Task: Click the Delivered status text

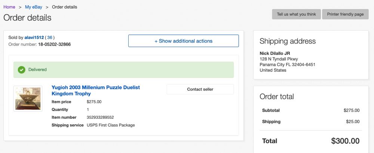Action: (x=37, y=70)
